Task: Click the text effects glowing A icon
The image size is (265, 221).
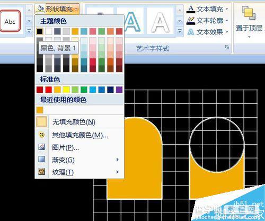Action: [x=191, y=32]
